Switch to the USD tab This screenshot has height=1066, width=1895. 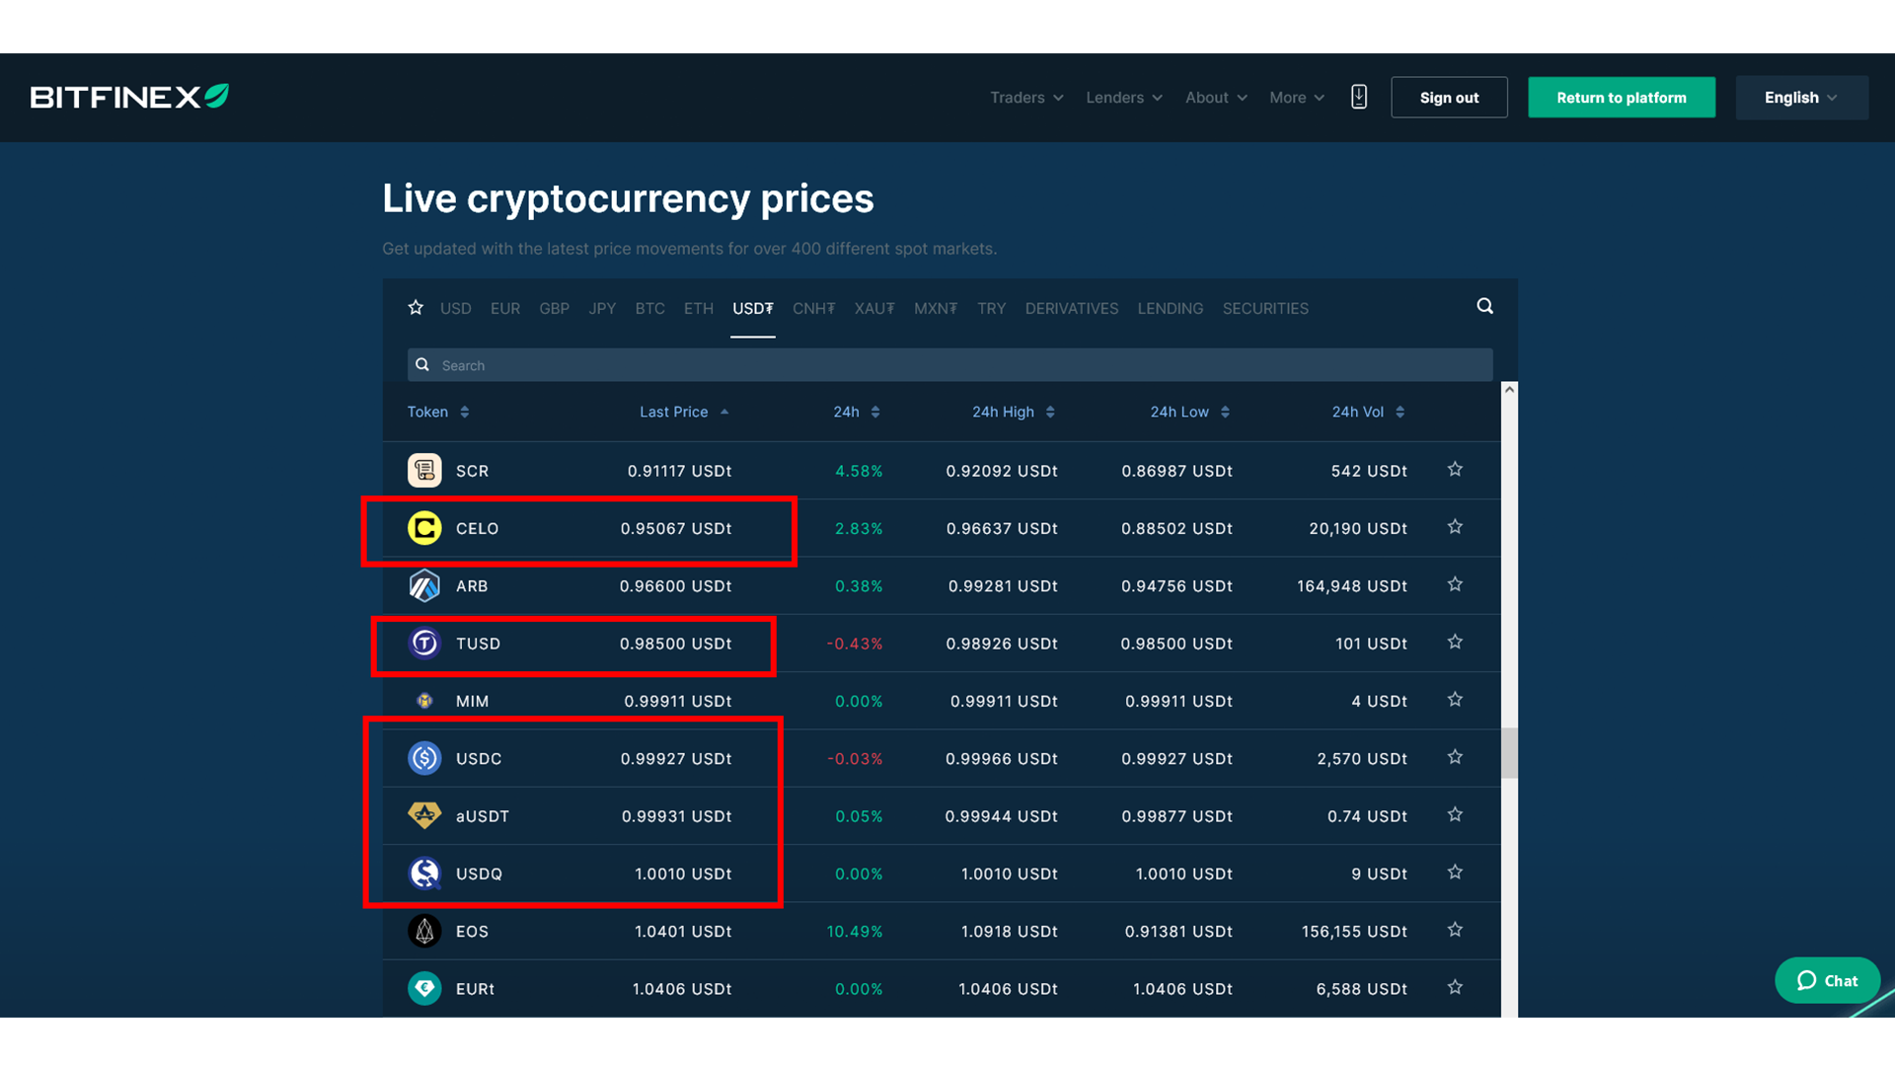(455, 308)
